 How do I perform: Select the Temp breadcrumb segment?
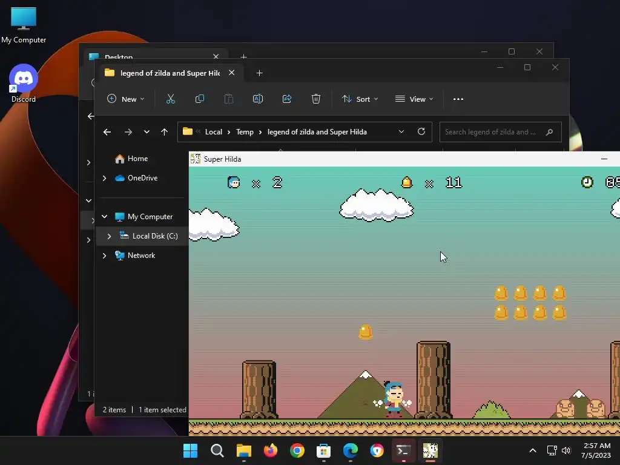point(245,132)
